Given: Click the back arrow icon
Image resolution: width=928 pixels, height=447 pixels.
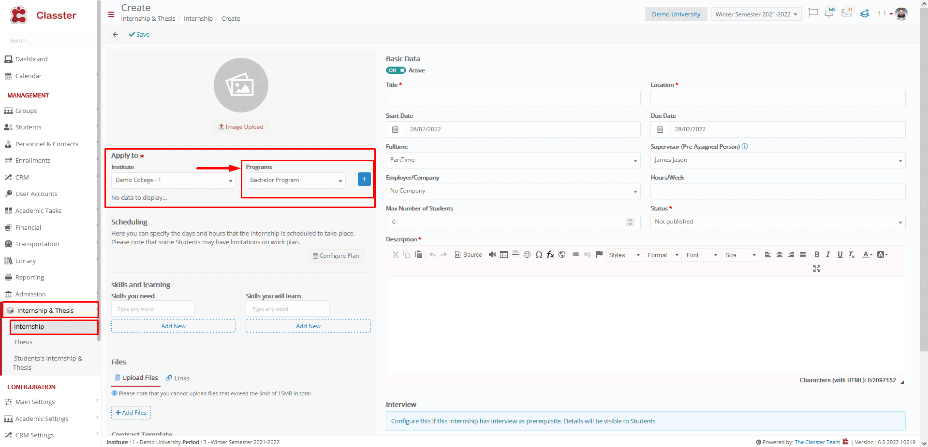Looking at the screenshot, I should [115, 34].
